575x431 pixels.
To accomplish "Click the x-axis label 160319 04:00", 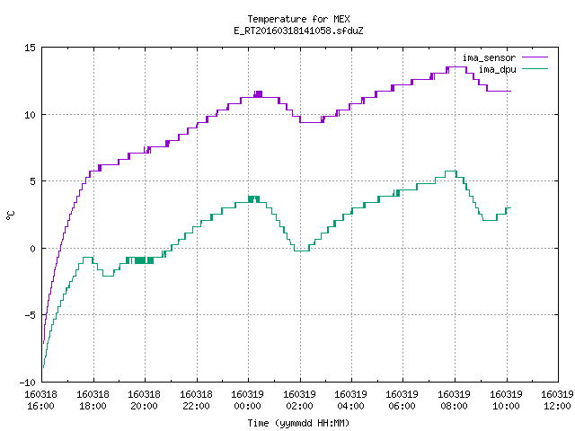I will [x=351, y=400].
